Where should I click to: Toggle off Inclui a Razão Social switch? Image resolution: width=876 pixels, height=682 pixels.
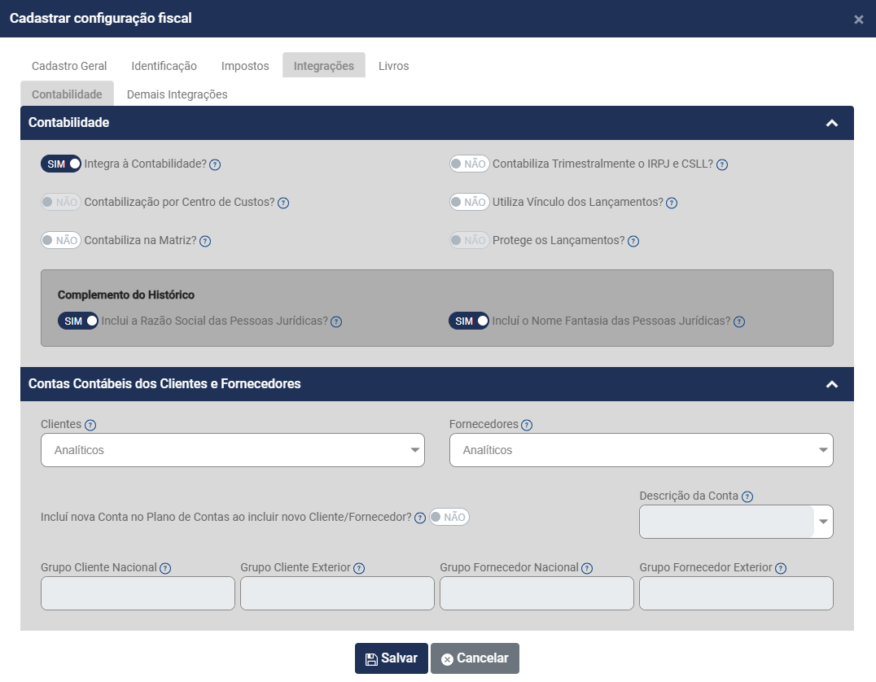pos(78,321)
